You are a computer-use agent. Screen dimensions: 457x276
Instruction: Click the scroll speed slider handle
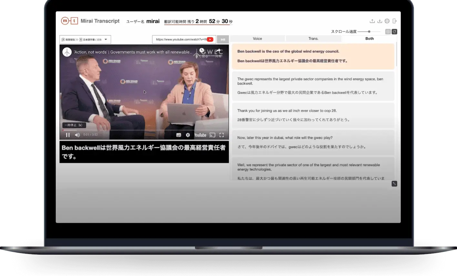point(369,32)
